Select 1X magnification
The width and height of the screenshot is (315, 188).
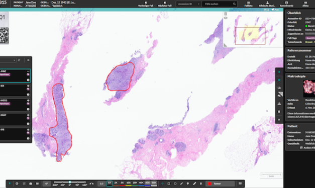click(x=110, y=183)
